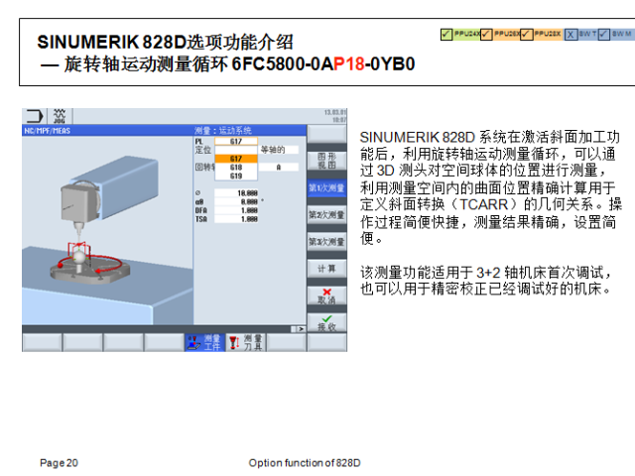Screen dimensions: 635x476
Task: Click the DFA value field
Action: (x=236, y=210)
